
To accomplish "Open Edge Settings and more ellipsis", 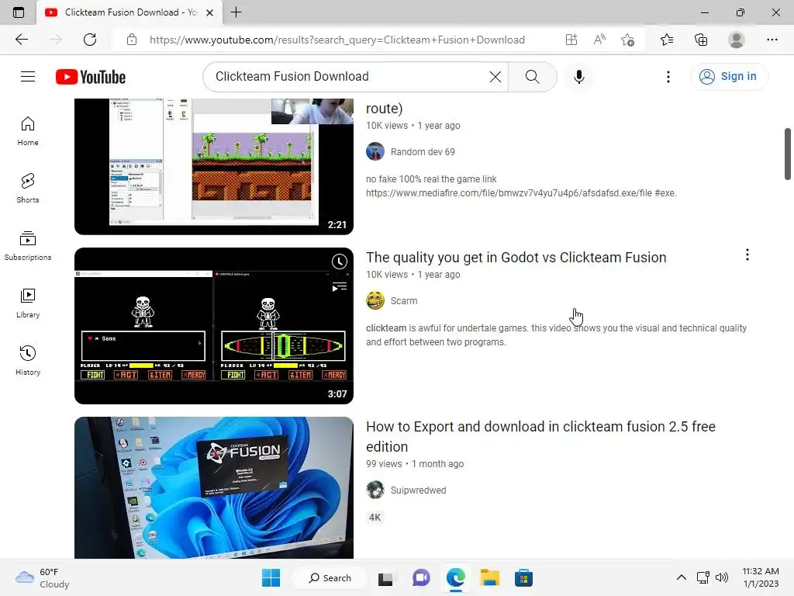I will click(772, 40).
